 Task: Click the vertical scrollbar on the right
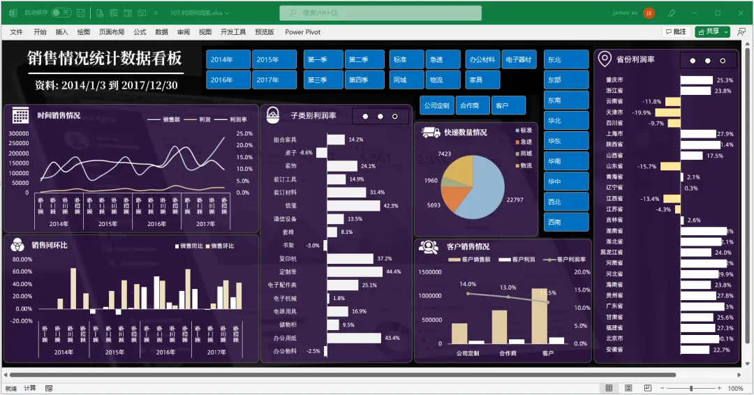pyautogui.click(x=747, y=195)
